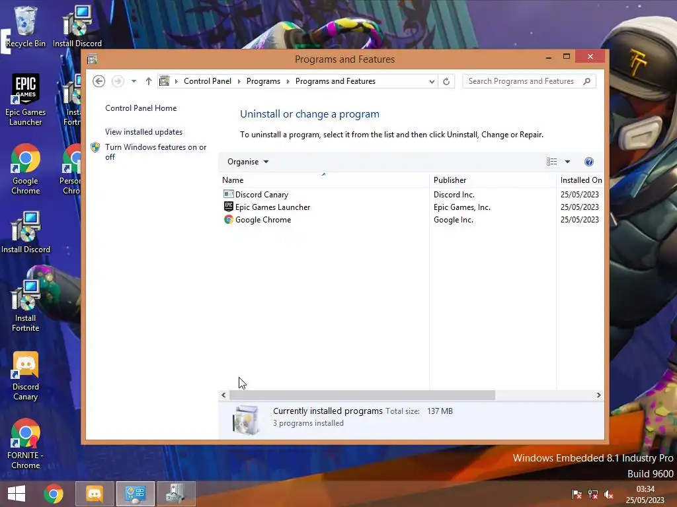Click Control Panel in the breadcrumb

pyautogui.click(x=207, y=81)
